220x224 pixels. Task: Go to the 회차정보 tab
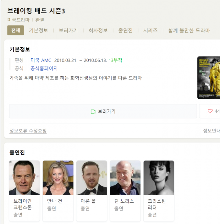(x=98, y=31)
